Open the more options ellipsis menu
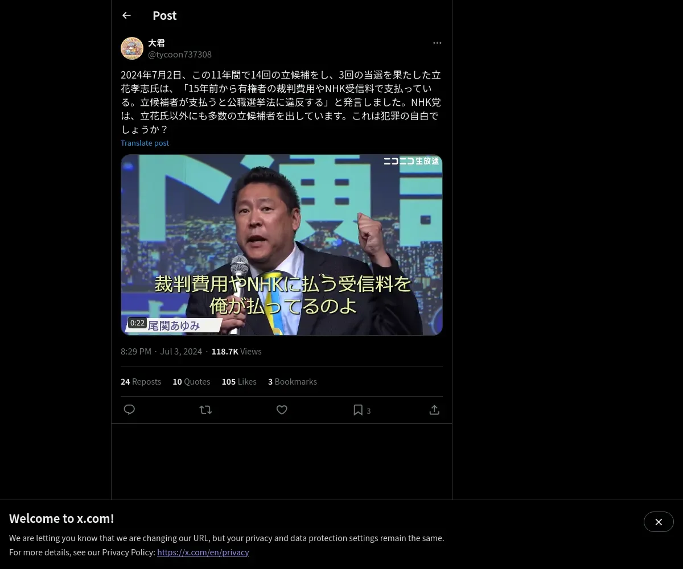The height and width of the screenshot is (569, 683). [x=437, y=43]
